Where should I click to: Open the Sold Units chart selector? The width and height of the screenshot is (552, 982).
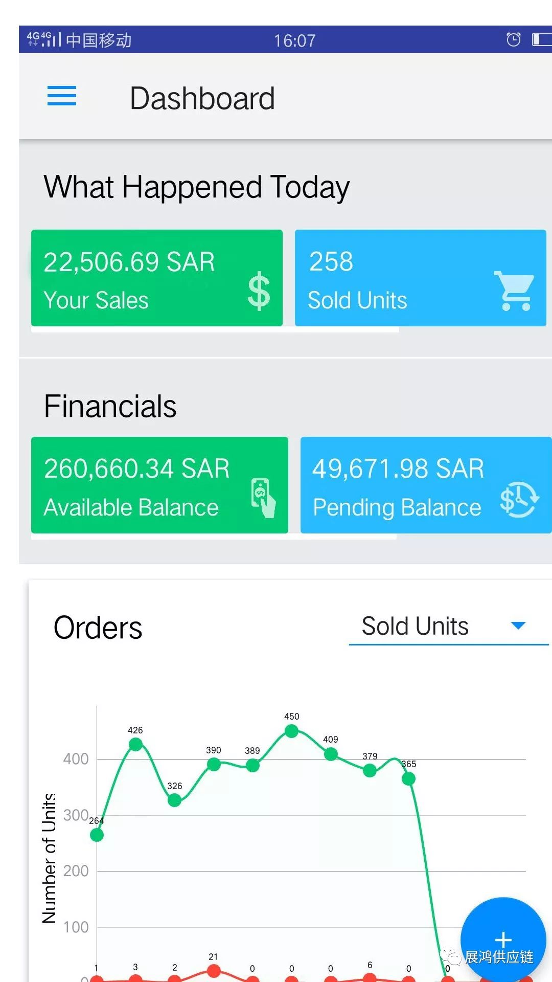click(415, 626)
